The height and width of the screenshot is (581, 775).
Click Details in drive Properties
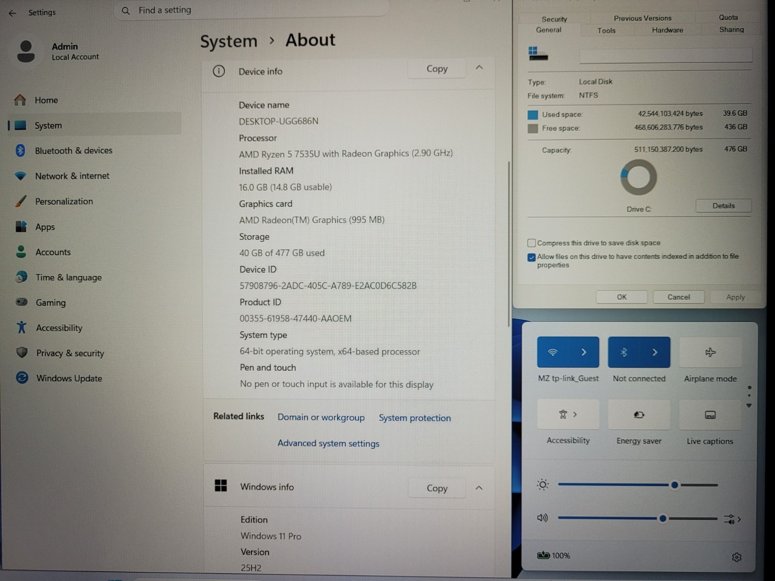click(724, 206)
